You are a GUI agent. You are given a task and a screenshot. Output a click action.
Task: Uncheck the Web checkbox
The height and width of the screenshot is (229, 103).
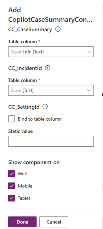tap(12, 174)
